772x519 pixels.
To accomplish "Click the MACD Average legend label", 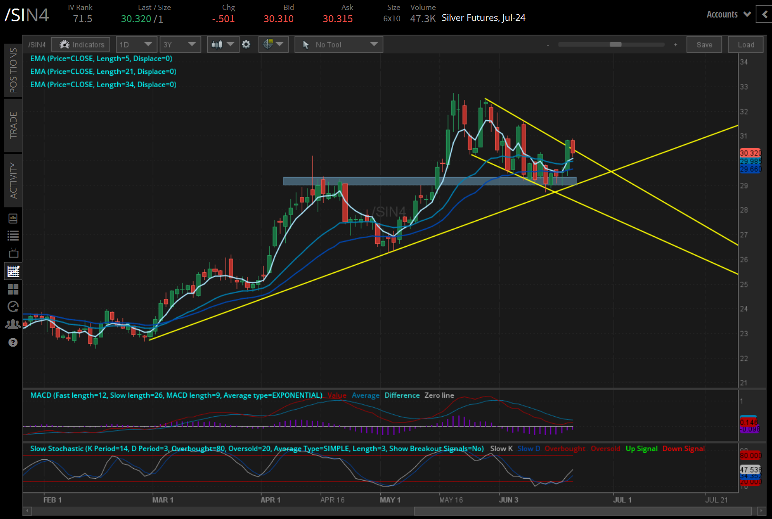I will pos(366,395).
